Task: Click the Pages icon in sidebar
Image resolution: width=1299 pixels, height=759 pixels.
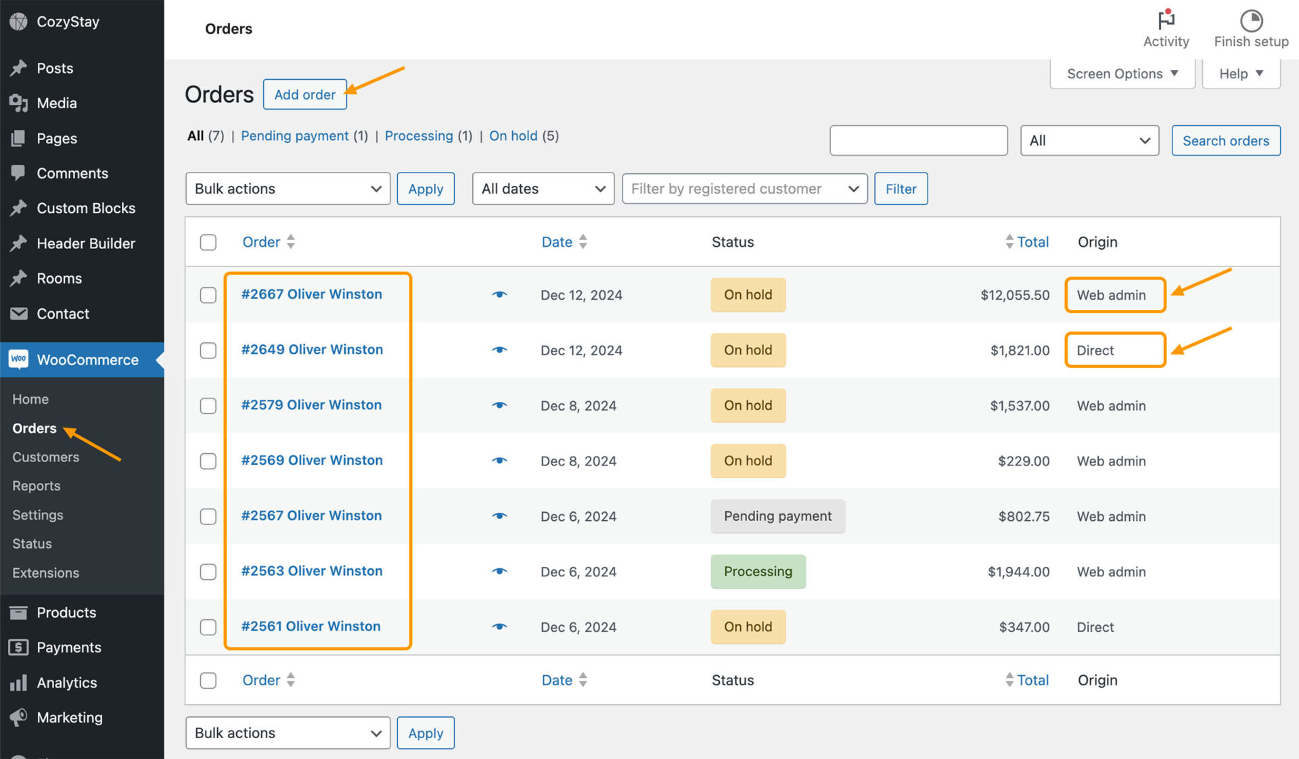Action: point(19,138)
